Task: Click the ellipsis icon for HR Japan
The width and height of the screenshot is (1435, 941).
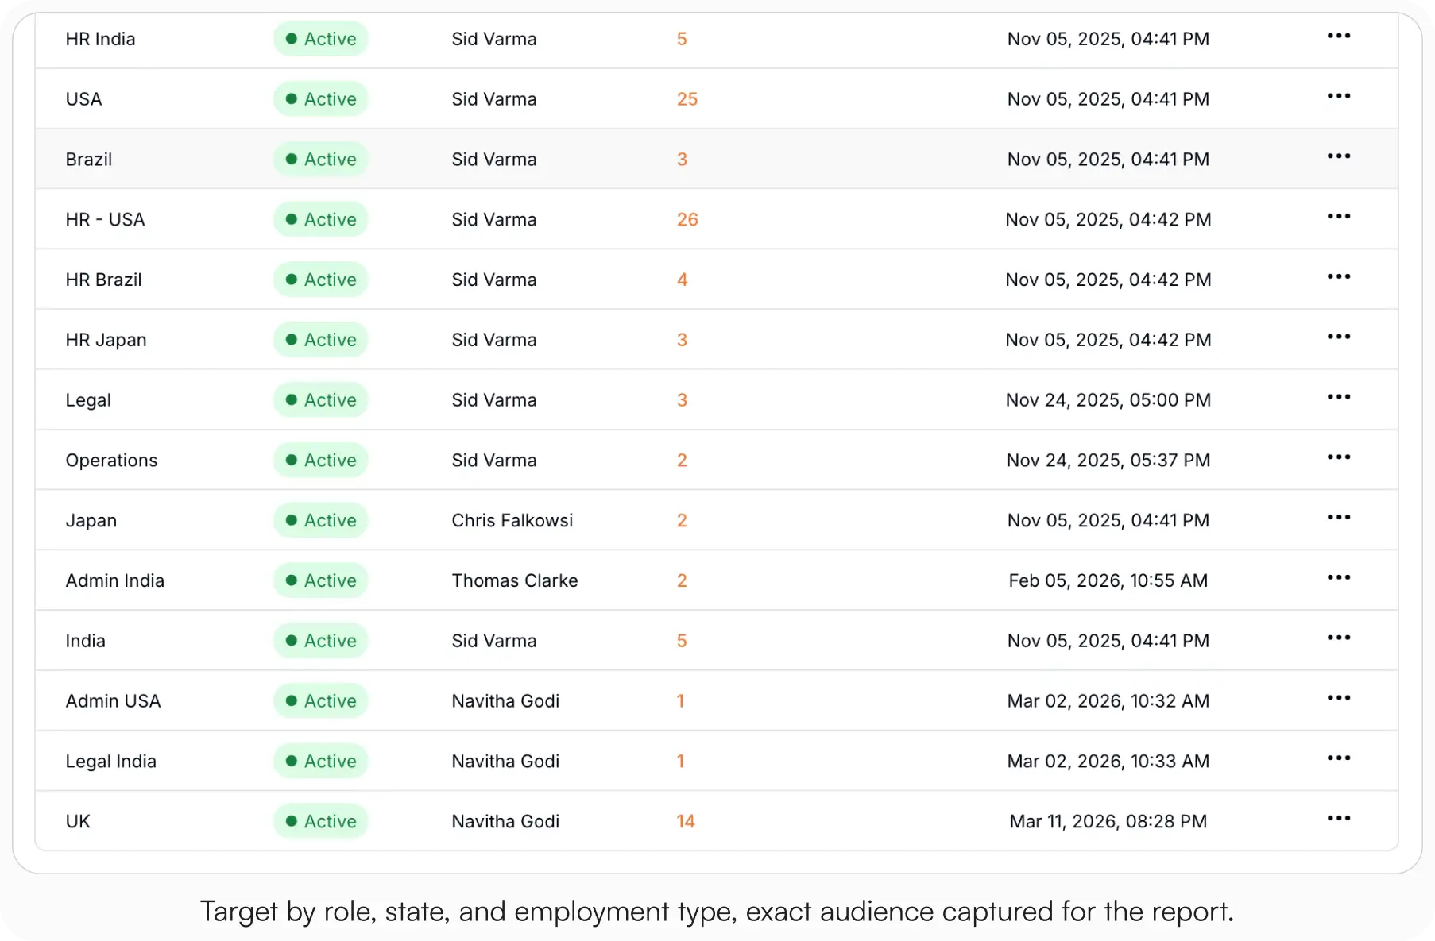Action: pos(1338,337)
